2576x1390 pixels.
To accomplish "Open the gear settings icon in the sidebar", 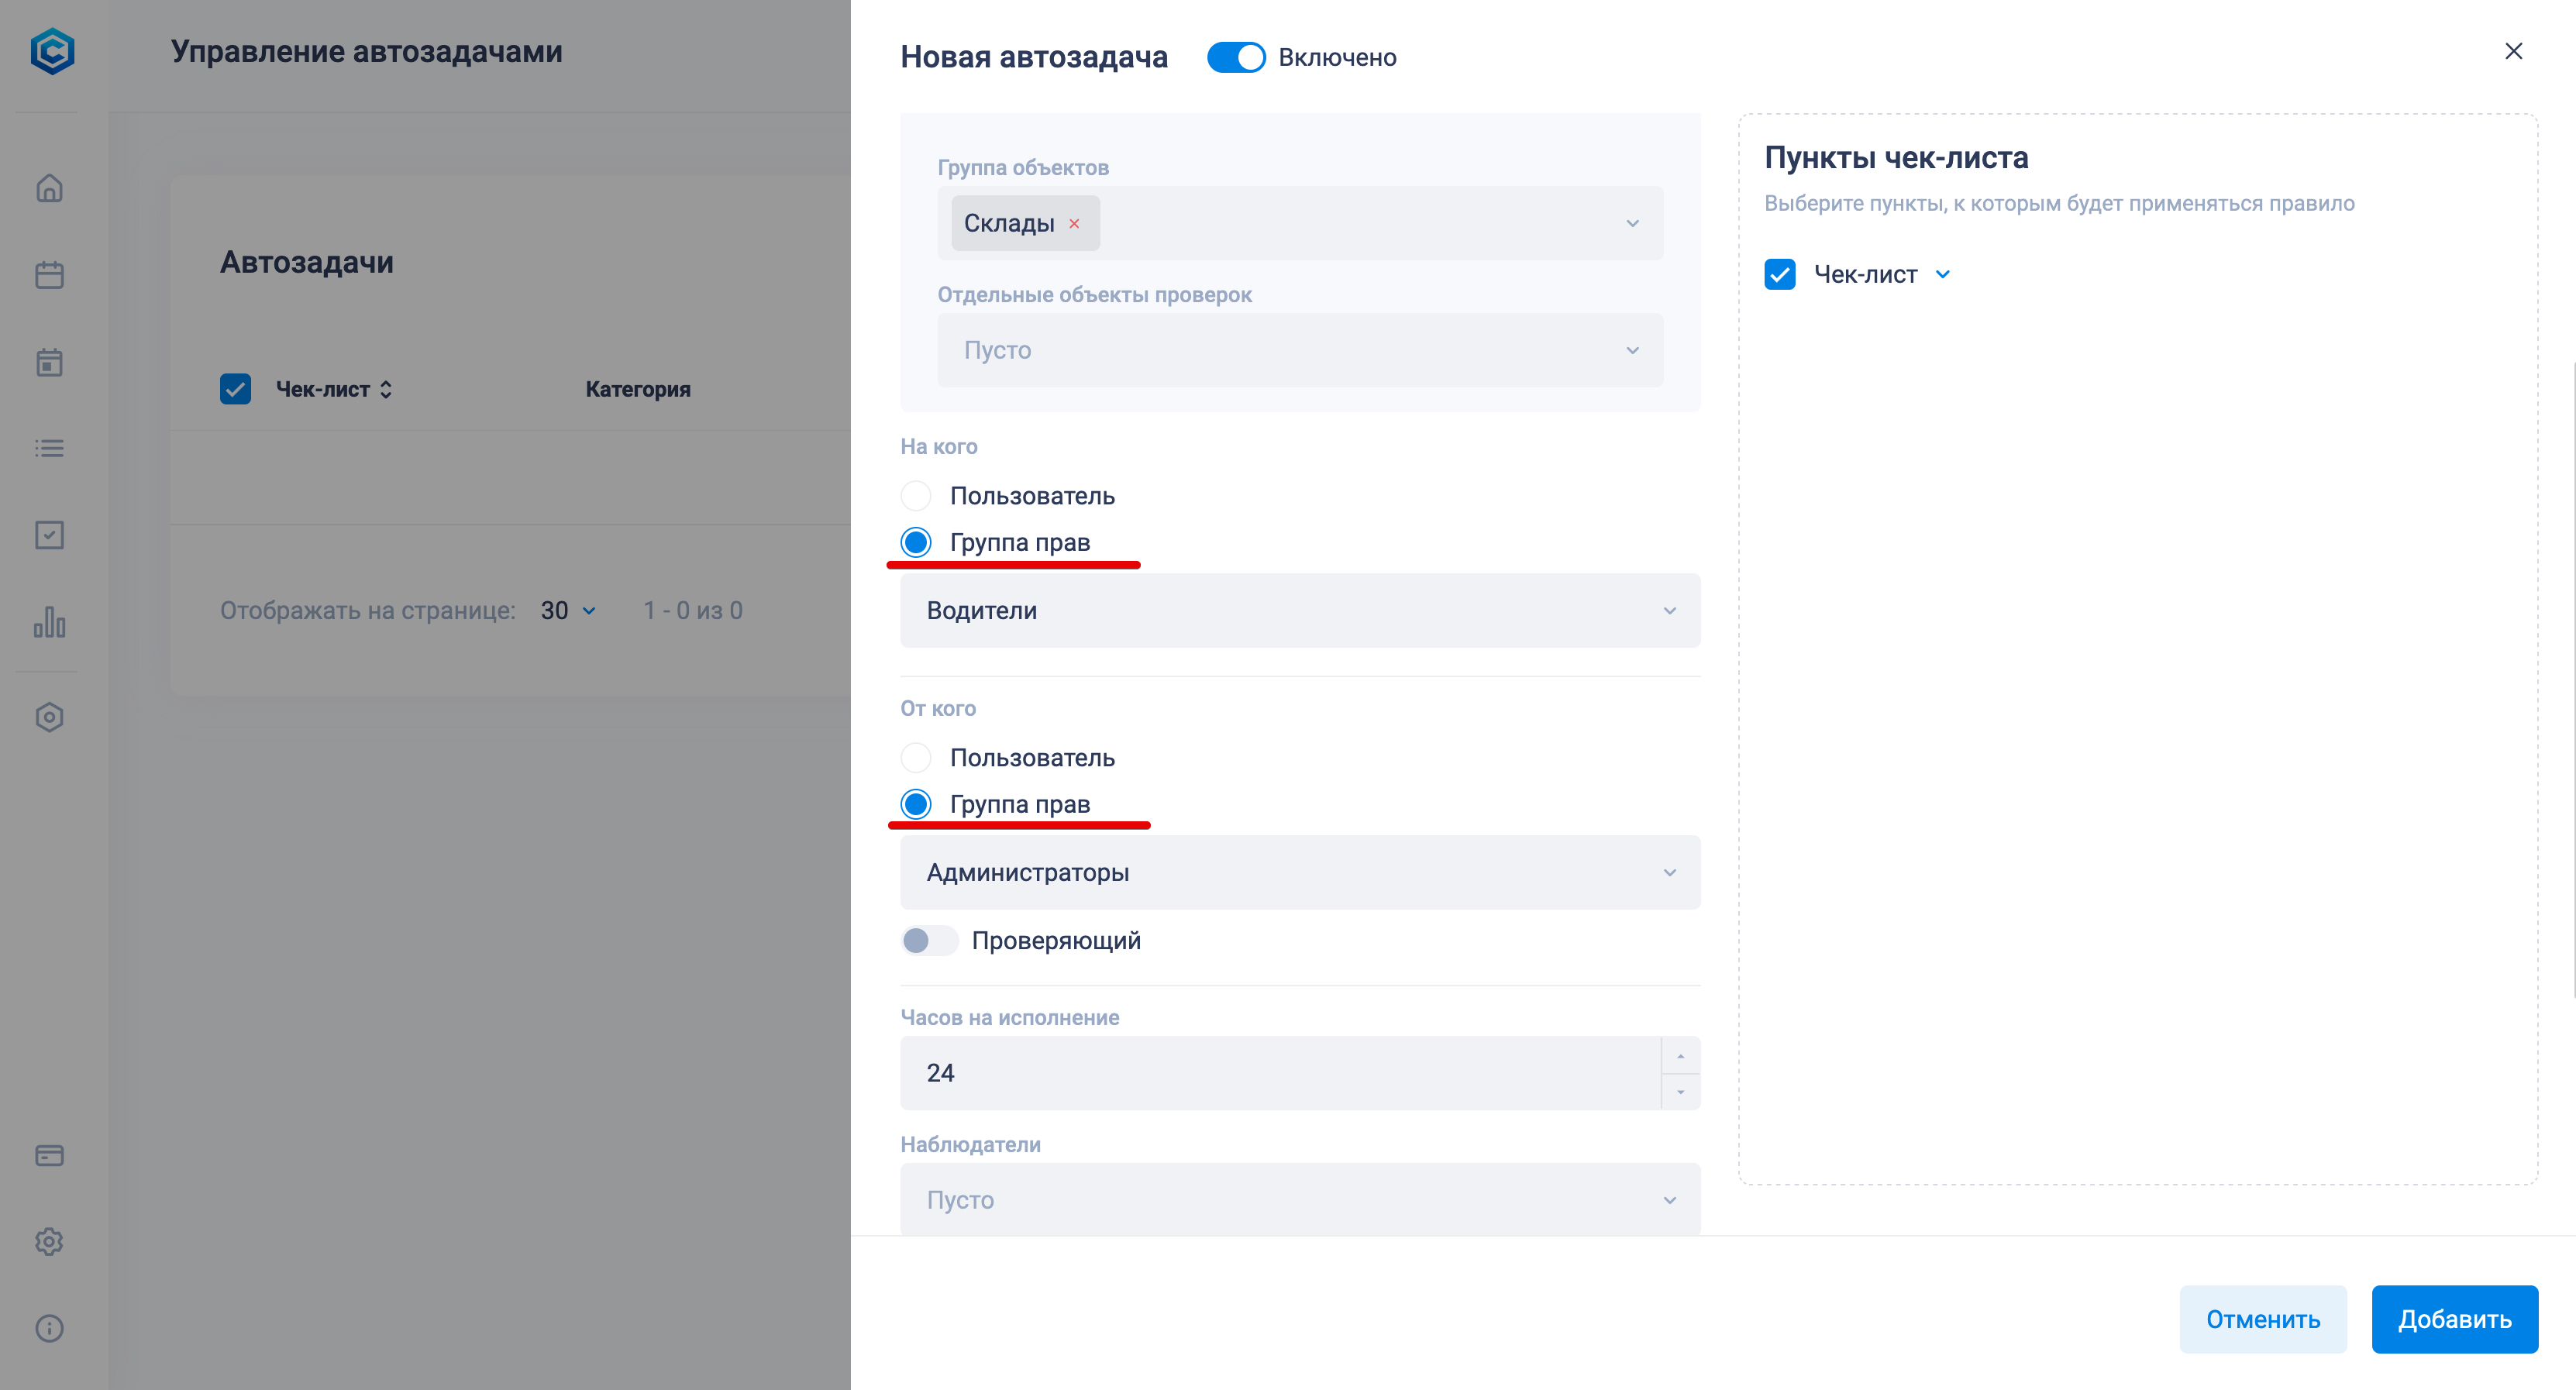I will pos(49,1241).
